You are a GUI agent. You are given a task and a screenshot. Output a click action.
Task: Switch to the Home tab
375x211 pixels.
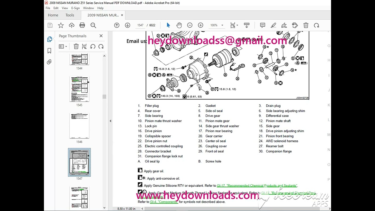pos(53,15)
